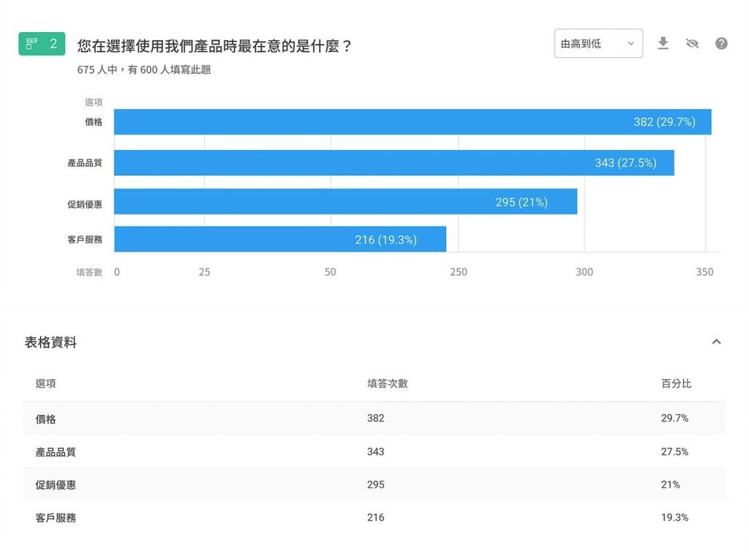Hide this question using the crossed-eye icon
The image size is (749, 557).
(692, 44)
